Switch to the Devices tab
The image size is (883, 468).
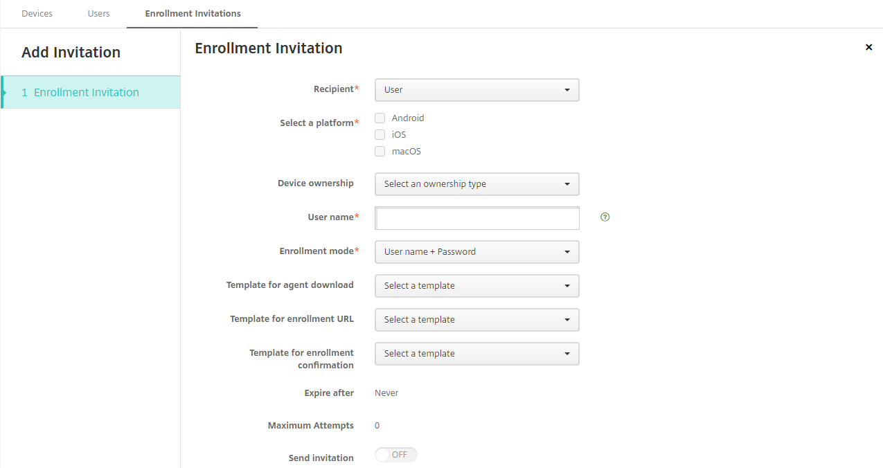37,14
